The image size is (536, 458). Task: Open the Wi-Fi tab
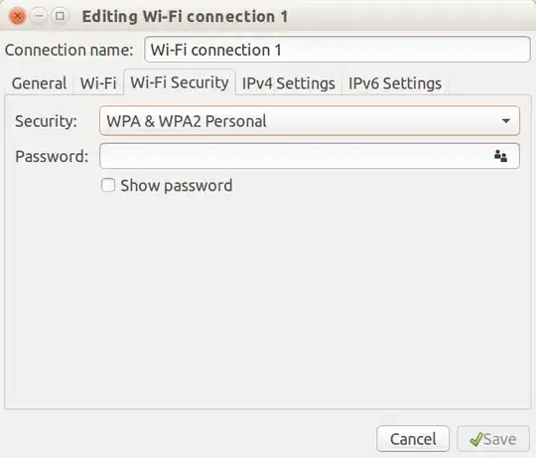[x=98, y=83]
